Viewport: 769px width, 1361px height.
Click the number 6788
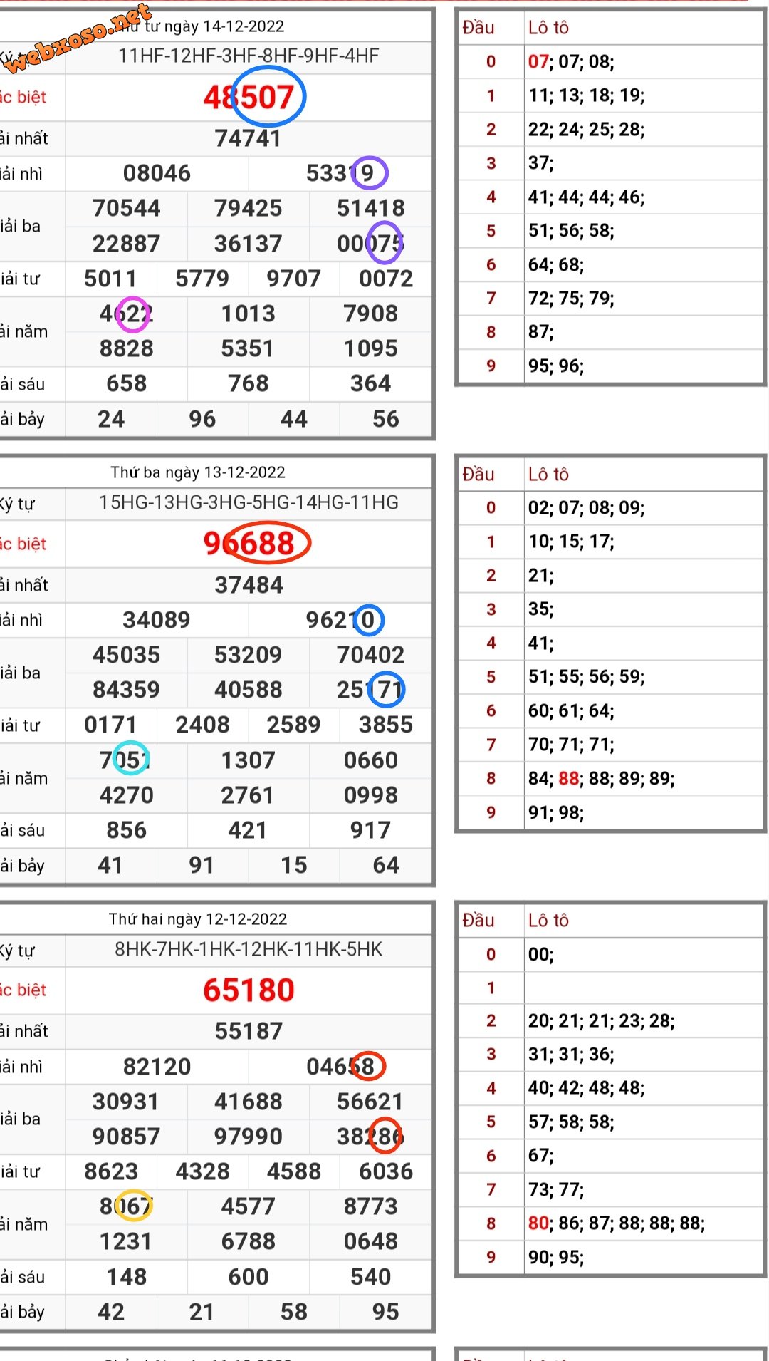(249, 1241)
